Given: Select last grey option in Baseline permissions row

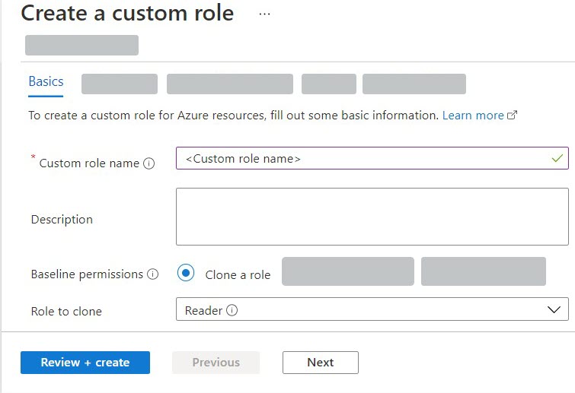Looking at the screenshot, I should pyautogui.click(x=483, y=271).
